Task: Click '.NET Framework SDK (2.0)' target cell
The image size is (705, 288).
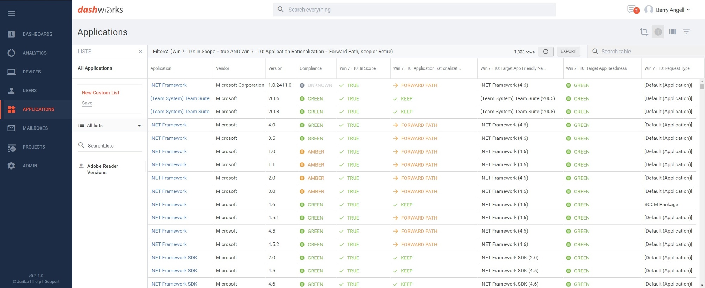Action: (510, 258)
